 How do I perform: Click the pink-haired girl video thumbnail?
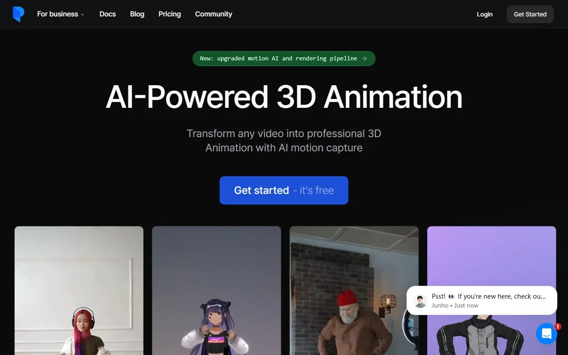click(x=79, y=291)
